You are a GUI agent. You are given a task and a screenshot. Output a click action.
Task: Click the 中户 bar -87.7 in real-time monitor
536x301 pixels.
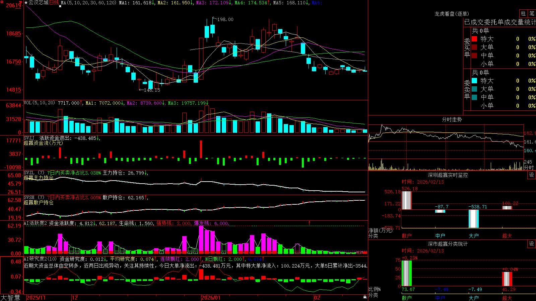coord(440,211)
